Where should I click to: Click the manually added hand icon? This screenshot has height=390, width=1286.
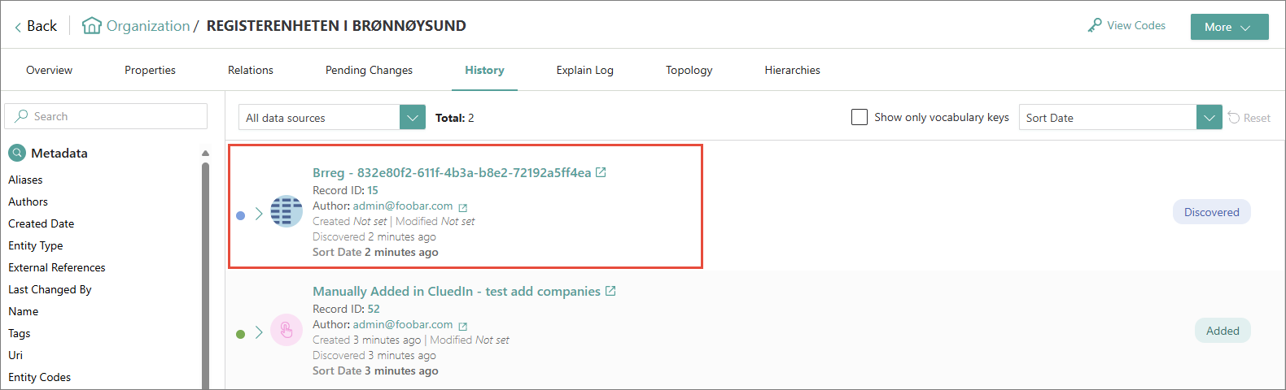287,330
